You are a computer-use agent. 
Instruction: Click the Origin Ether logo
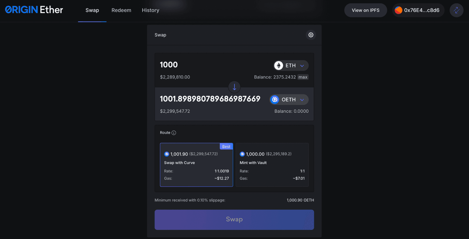(34, 10)
